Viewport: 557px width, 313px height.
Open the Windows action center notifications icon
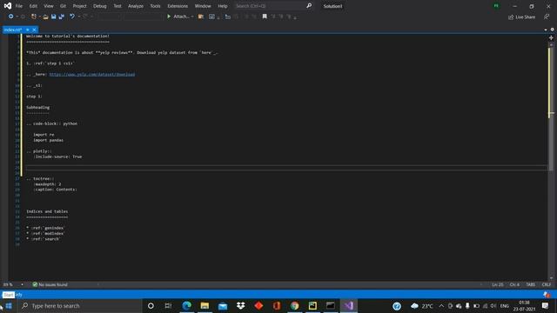[x=546, y=306]
